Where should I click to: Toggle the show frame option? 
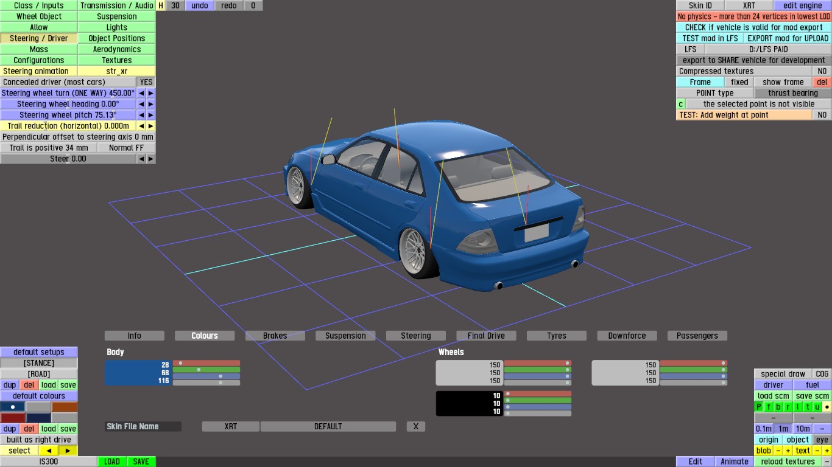click(783, 82)
